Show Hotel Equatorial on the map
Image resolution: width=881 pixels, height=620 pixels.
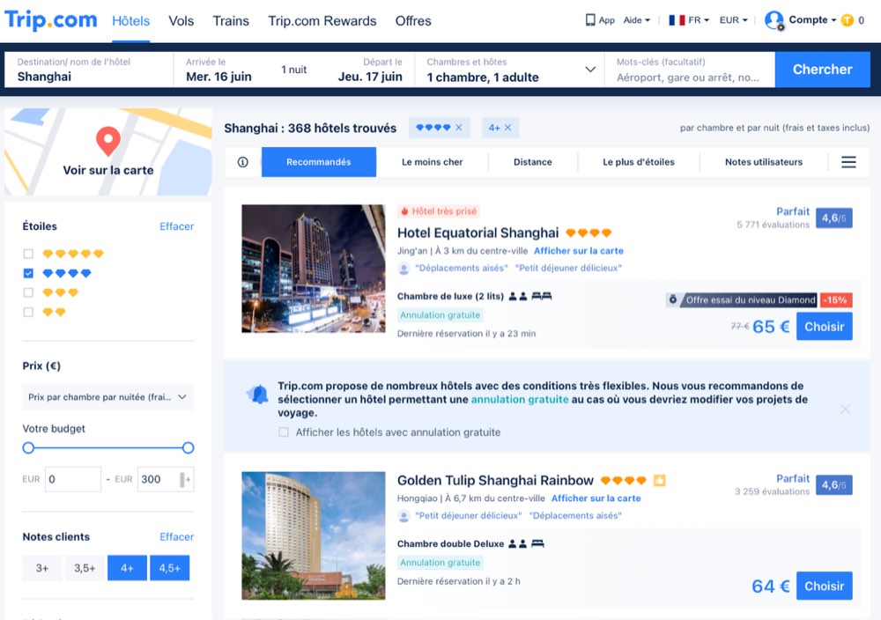coord(579,251)
